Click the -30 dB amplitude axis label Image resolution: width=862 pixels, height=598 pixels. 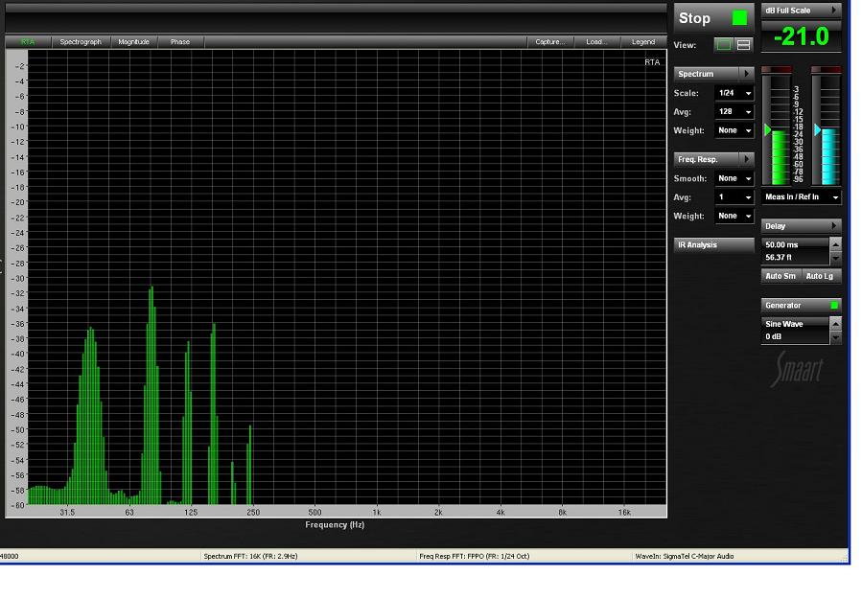(x=17, y=278)
